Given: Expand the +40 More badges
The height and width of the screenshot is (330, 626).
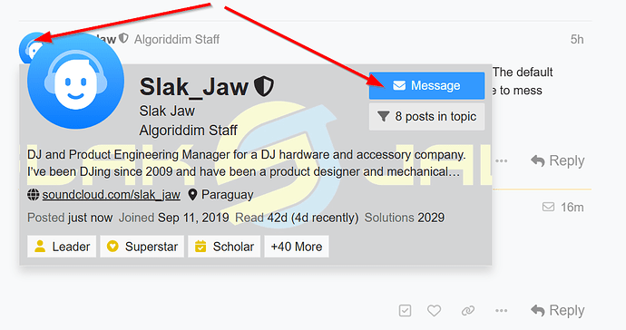Looking at the screenshot, I should coord(297,247).
